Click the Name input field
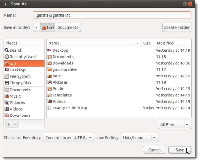200x162 pixels. coord(112,15)
